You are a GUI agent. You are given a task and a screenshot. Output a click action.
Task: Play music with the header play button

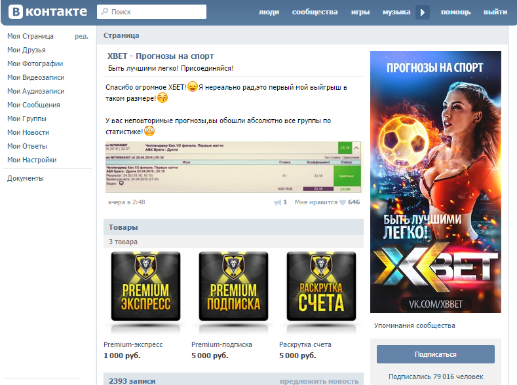pyautogui.click(x=423, y=12)
